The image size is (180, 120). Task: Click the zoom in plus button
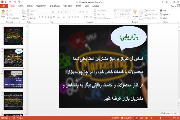click(170, 118)
